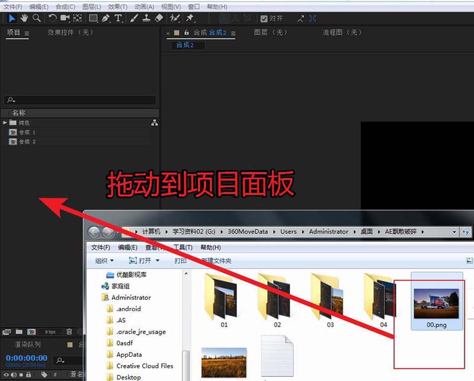
Task: Open timeline search filter dropdown
Action: [x=60, y=360]
